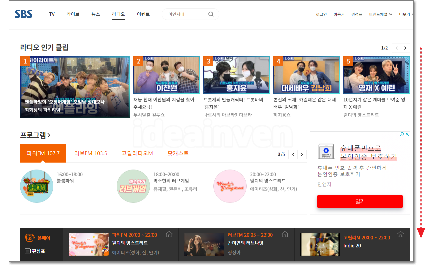Screen dimensions: 426x265
Task: Select the 러브FM 103.5 tab
Action: 91,153
